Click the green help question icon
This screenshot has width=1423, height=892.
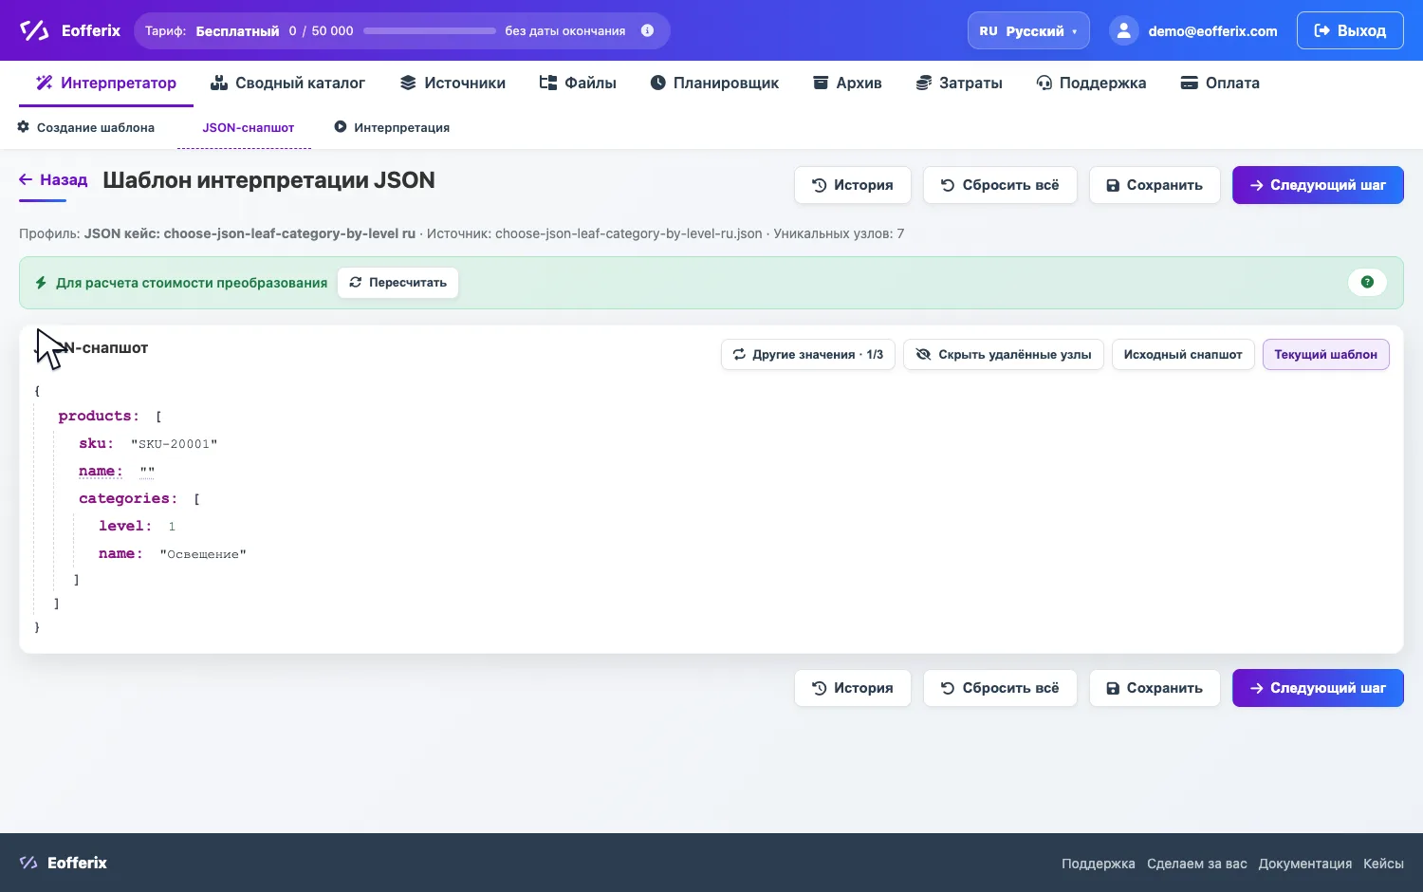pos(1367,282)
